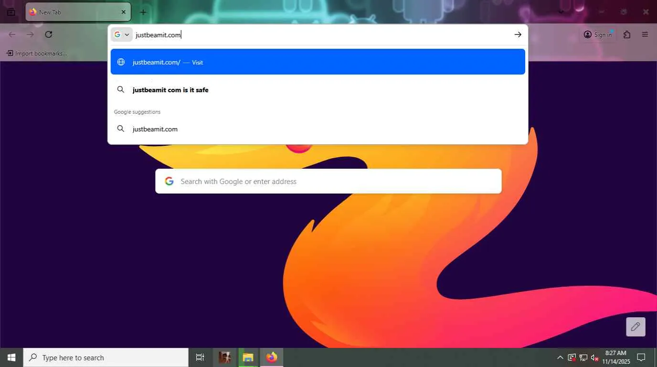Open Task View on the taskbar
This screenshot has width=657, height=367.
200,357
